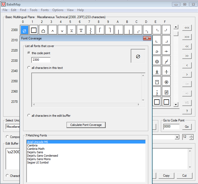The width and height of the screenshot is (198, 184).
Task: Jump back with the <<< button
Action: click(x=187, y=28)
